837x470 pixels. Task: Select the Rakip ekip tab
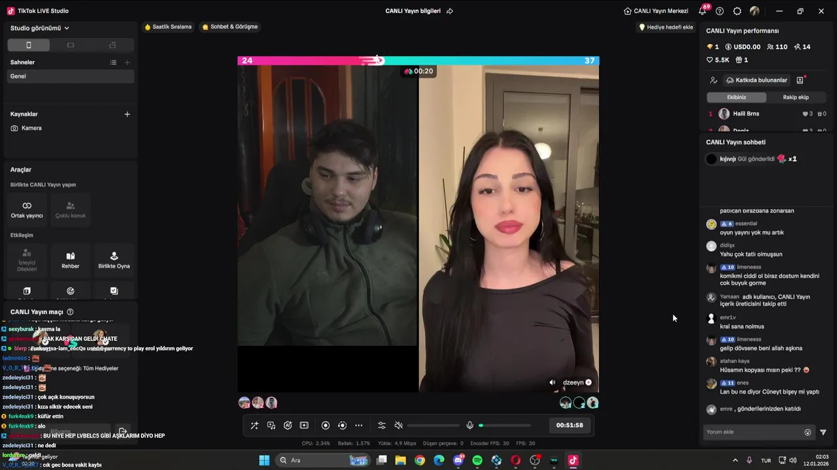point(796,97)
